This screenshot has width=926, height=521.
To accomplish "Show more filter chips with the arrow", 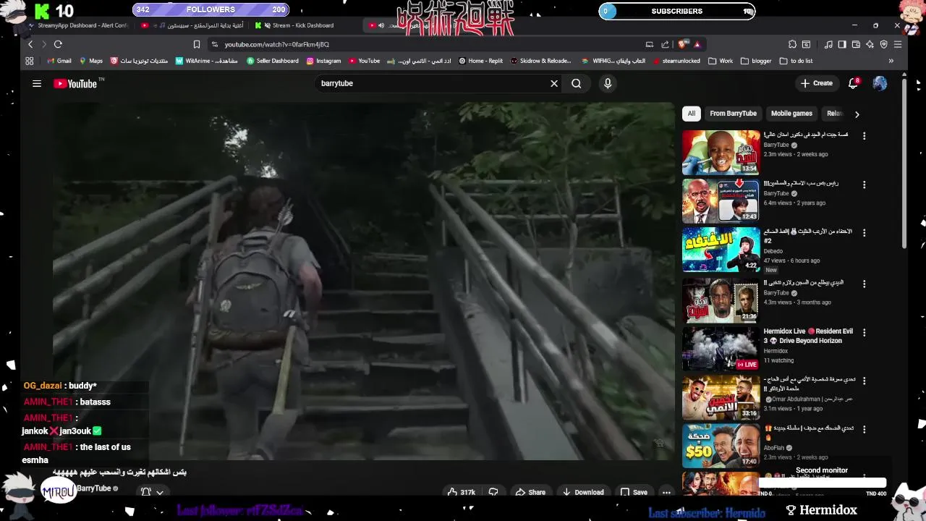I will pos(857,114).
